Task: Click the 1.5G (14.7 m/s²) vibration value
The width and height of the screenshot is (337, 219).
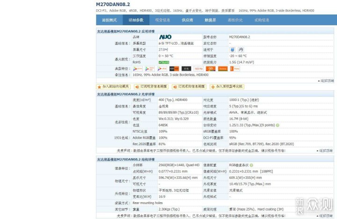Action: pyautogui.click(x=242, y=62)
